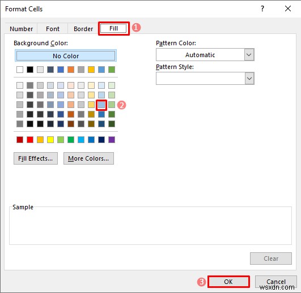Image resolution: width=301 pixels, height=293 pixels.
Task: Select the Fill tab
Action: [x=113, y=28]
